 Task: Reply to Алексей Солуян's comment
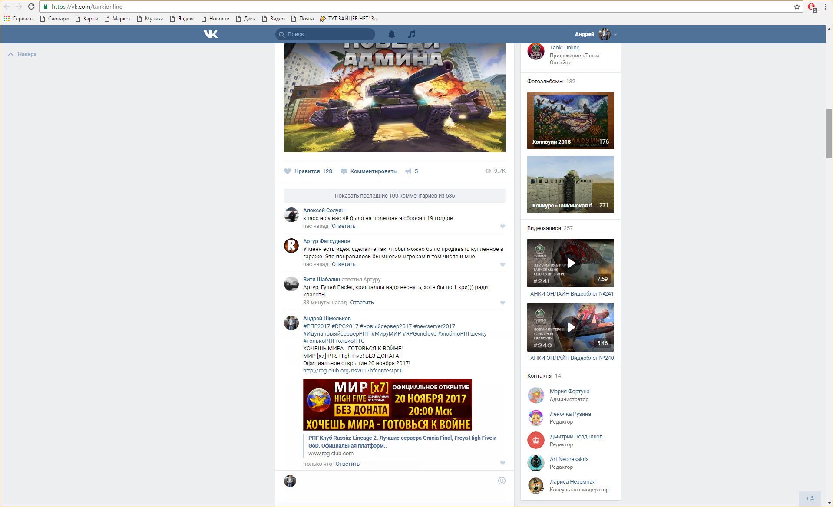tap(344, 226)
